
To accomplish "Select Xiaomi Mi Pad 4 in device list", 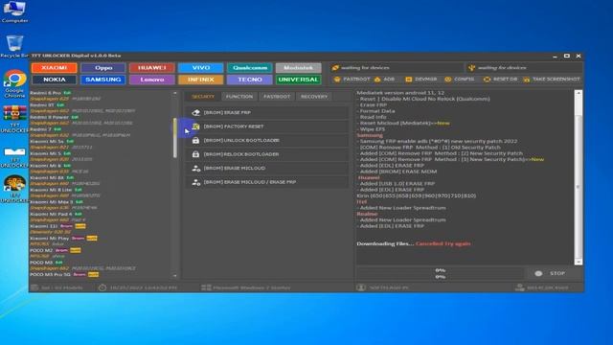I will pyautogui.click(x=51, y=214).
